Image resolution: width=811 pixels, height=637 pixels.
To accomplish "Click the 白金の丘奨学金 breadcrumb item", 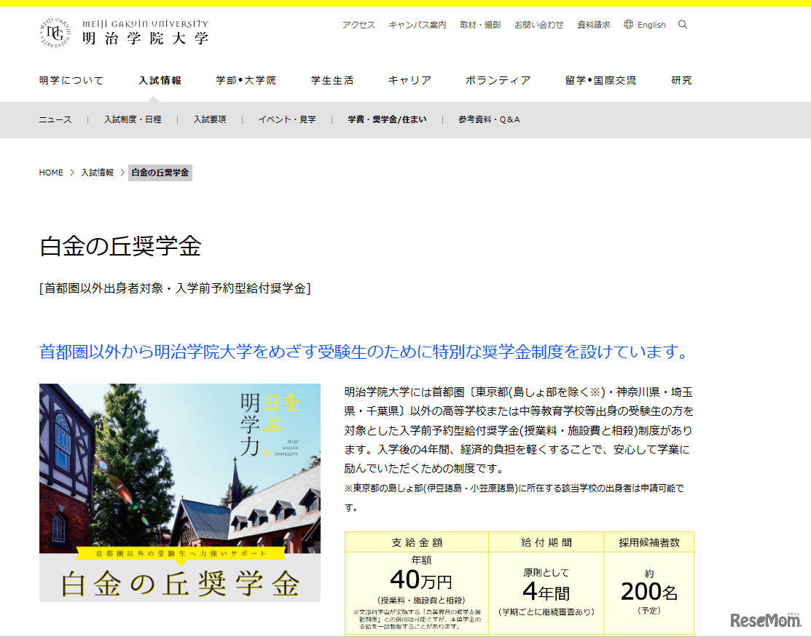I will click(160, 173).
